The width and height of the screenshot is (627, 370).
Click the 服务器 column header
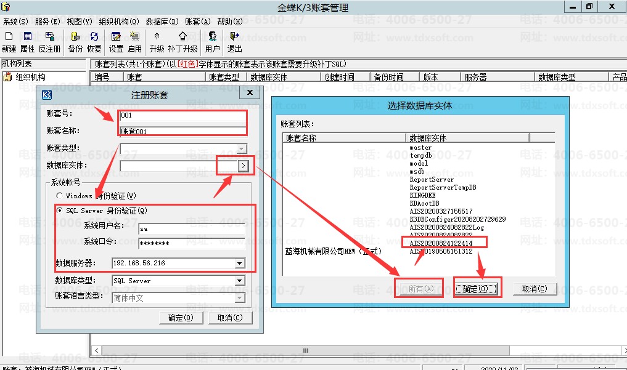[497, 76]
